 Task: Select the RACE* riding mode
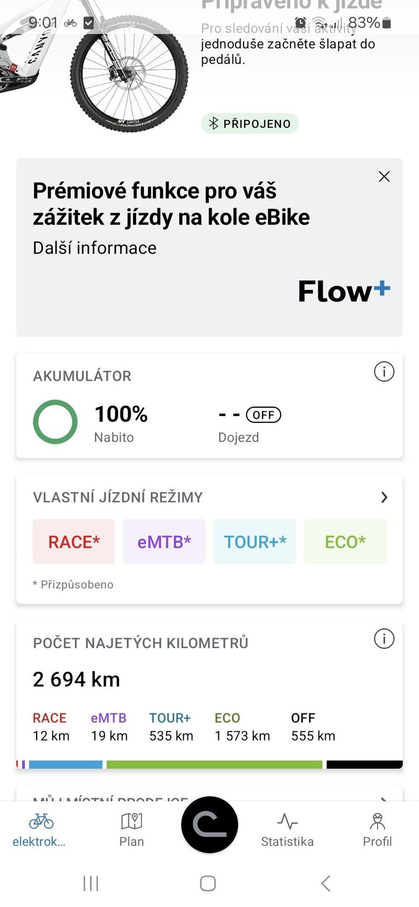pyautogui.click(x=74, y=542)
